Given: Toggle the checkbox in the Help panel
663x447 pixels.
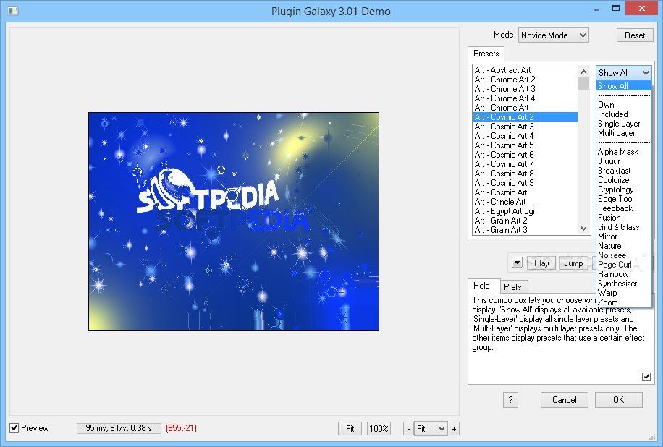Looking at the screenshot, I should click(646, 376).
